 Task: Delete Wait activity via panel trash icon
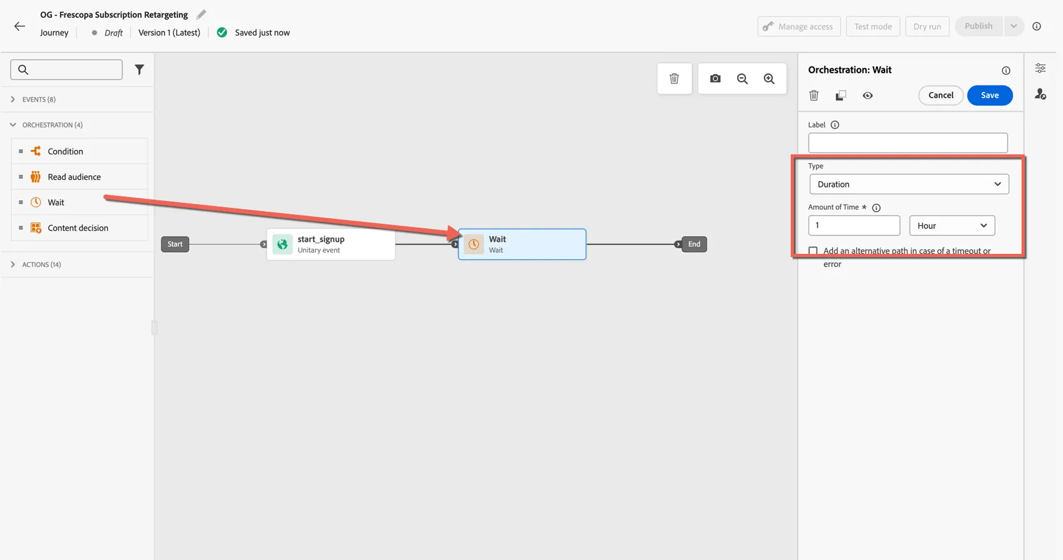pyautogui.click(x=814, y=96)
